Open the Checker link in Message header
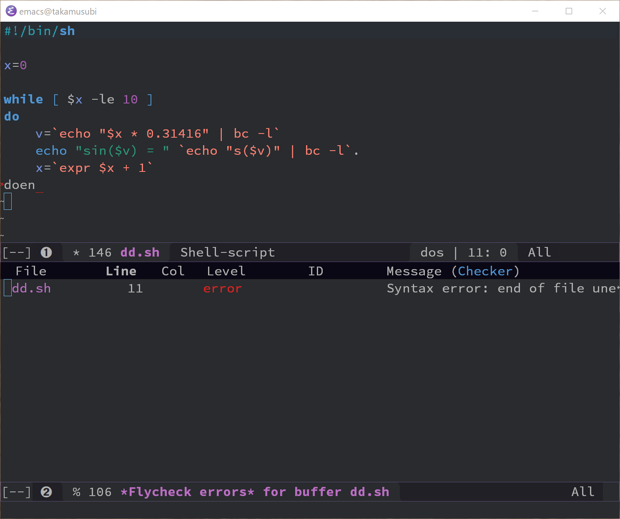The width and height of the screenshot is (620, 519). tap(485, 271)
